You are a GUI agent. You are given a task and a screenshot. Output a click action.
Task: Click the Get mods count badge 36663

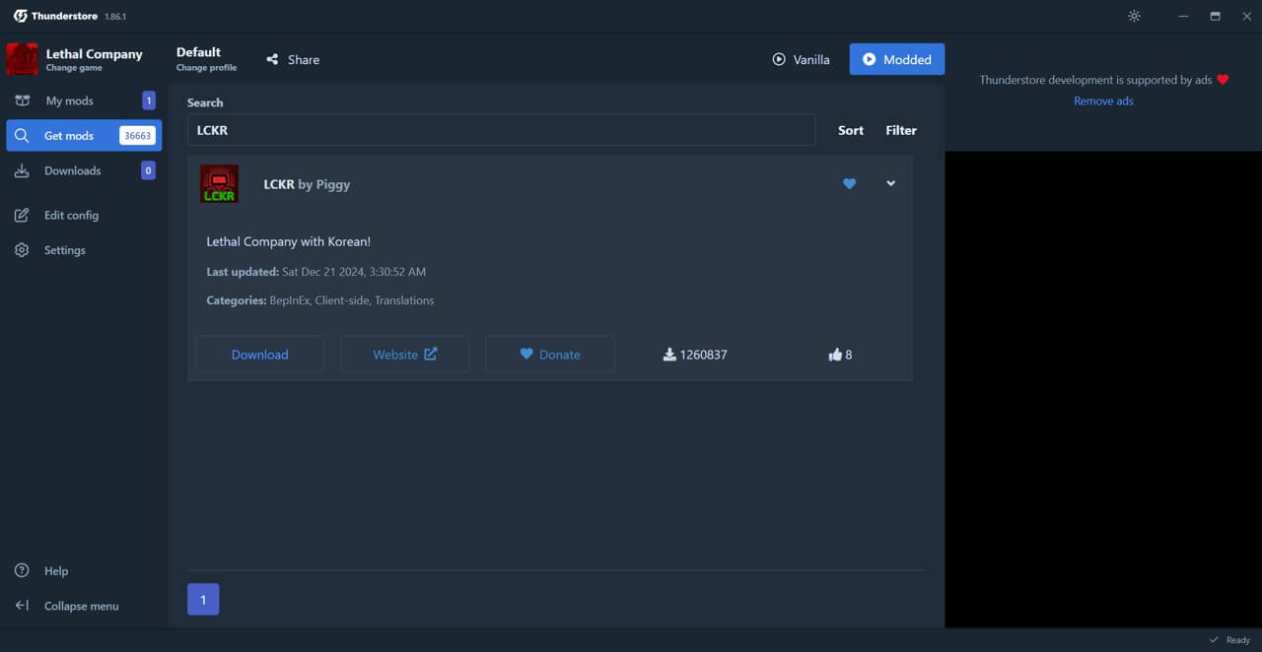click(x=138, y=136)
